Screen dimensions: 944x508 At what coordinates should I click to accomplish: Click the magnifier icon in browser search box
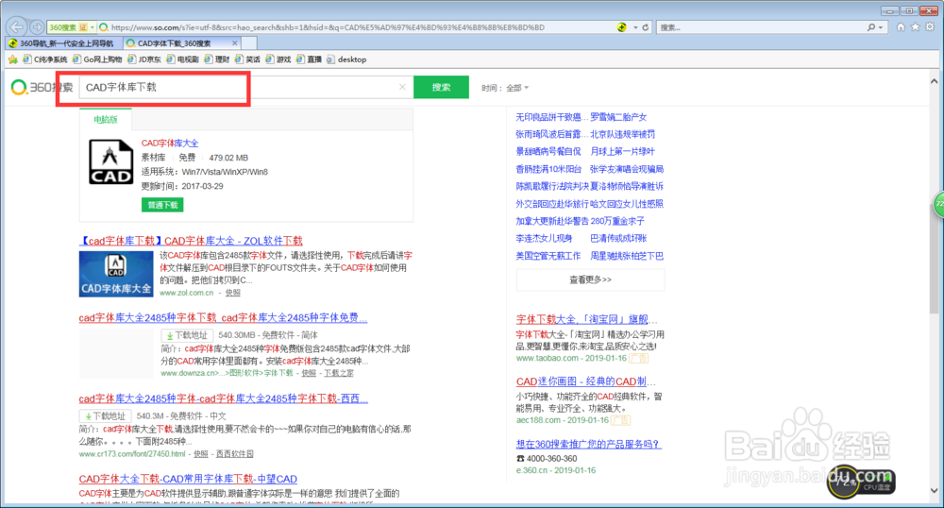[871, 27]
